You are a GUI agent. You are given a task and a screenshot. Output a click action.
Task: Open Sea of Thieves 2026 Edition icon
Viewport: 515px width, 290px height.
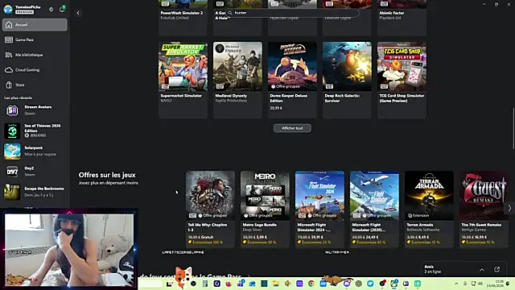click(12, 130)
